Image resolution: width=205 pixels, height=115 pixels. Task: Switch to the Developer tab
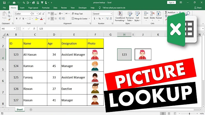(x=83, y=8)
